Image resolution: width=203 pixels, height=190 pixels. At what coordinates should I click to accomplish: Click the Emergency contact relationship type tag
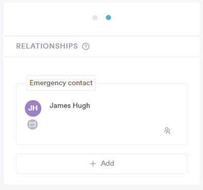coord(61,83)
